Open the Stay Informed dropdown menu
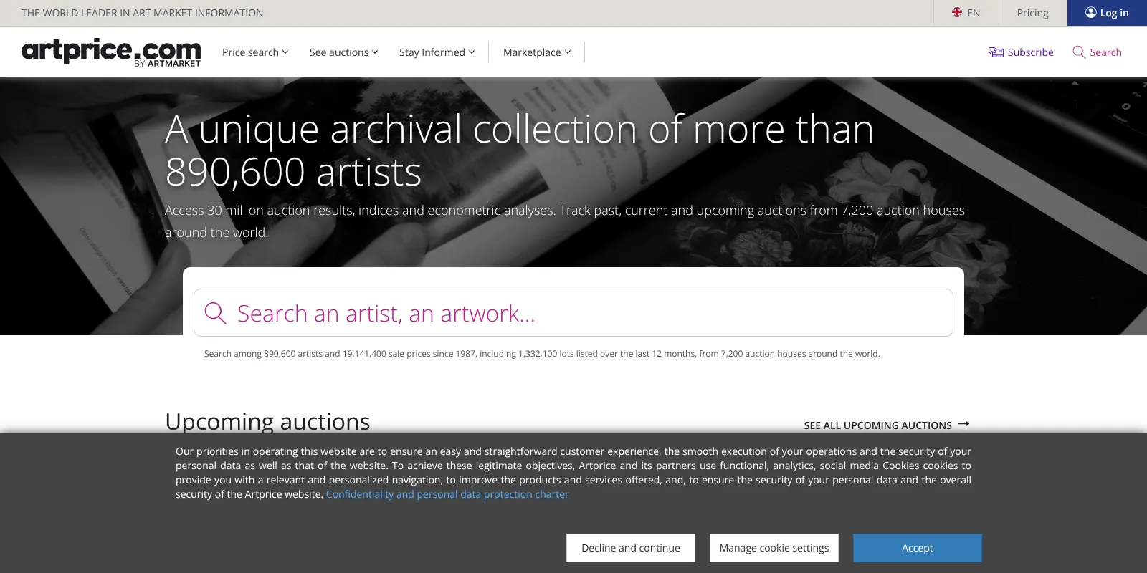This screenshot has height=573, width=1147. point(437,52)
